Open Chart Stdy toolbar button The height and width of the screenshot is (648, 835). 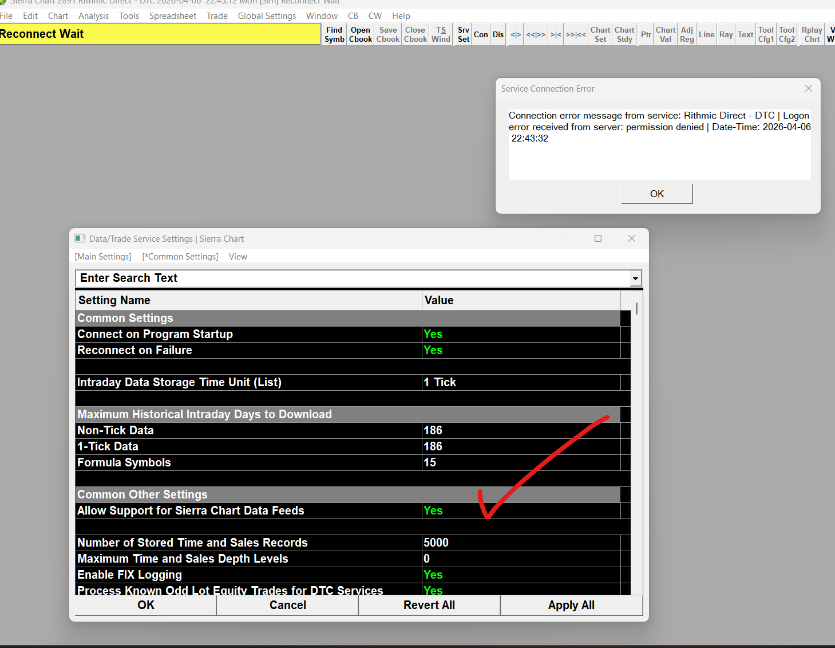pos(624,34)
